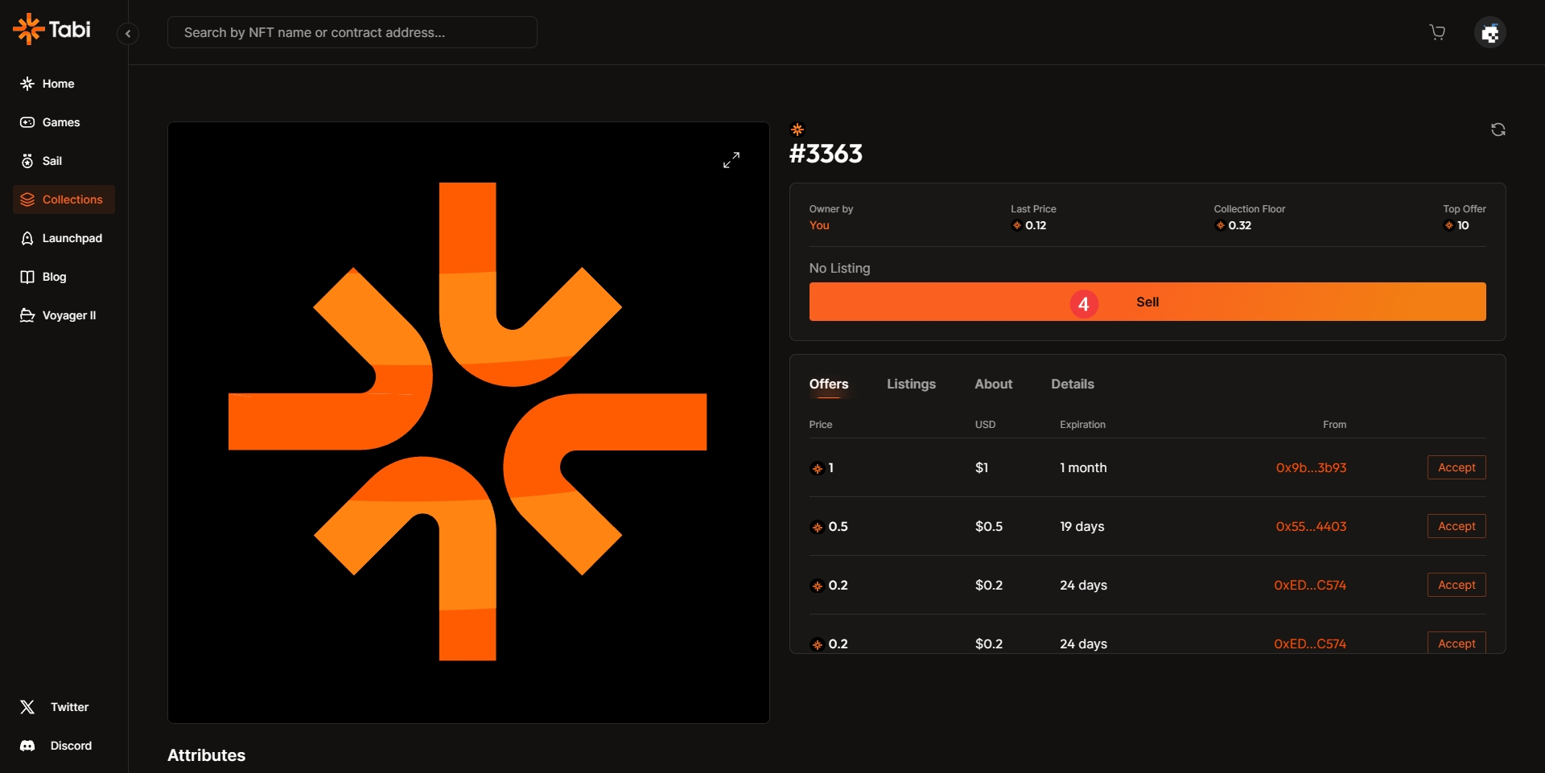Viewport: 1545px width, 773px height.
Task: Expand the NFT image to fullscreen
Action: pyautogui.click(x=731, y=160)
